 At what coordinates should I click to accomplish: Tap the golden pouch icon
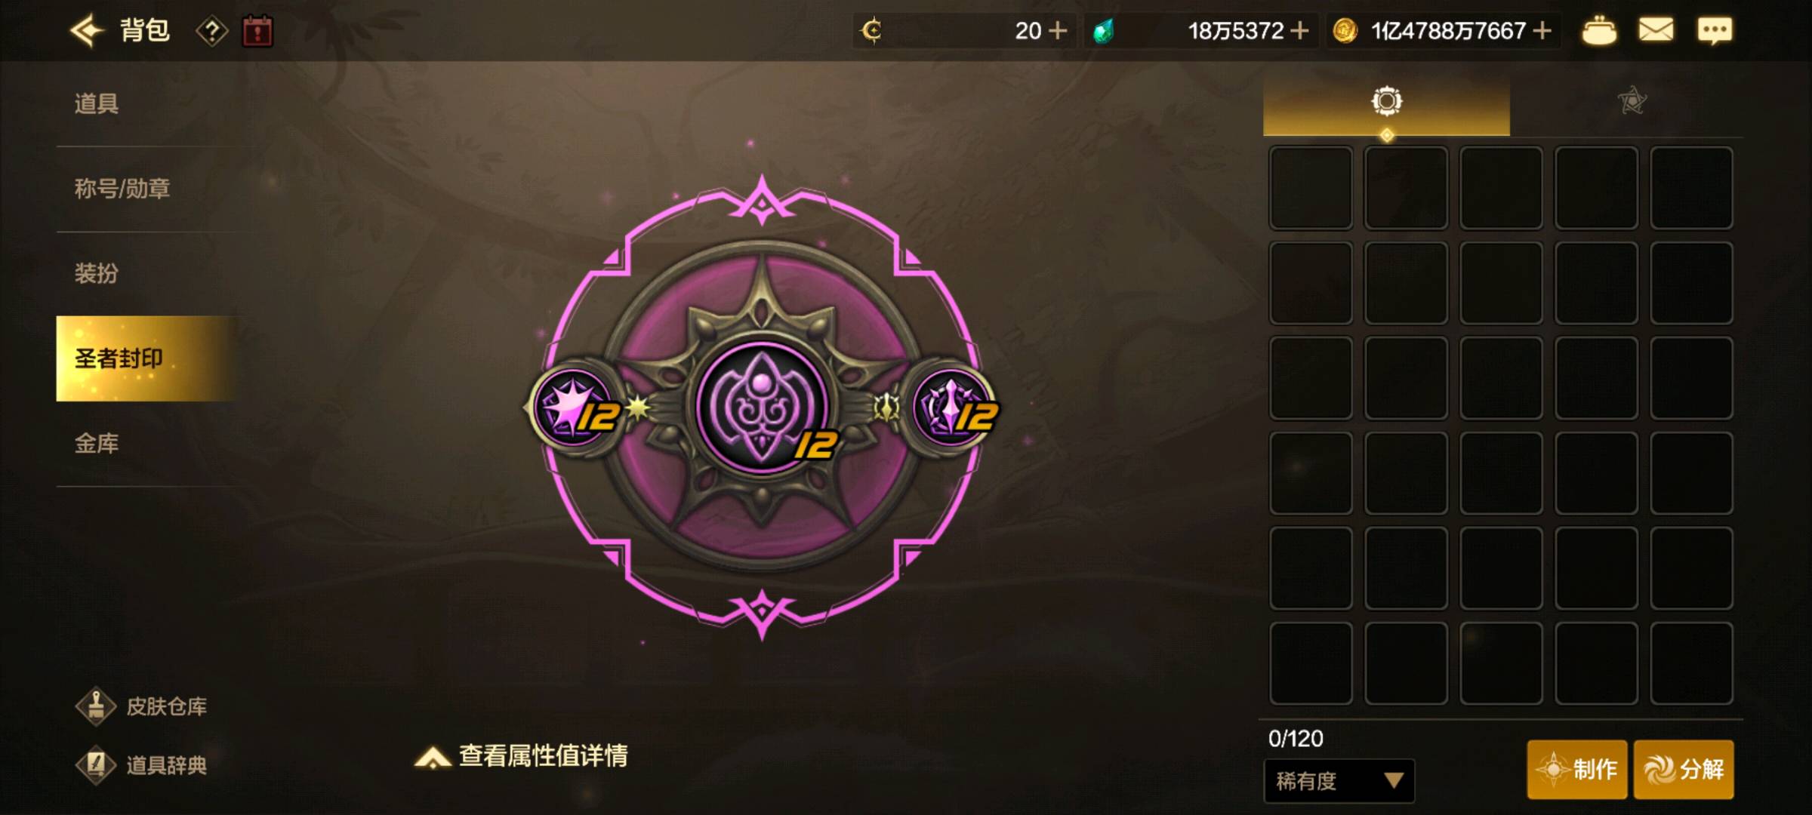pos(1599,31)
